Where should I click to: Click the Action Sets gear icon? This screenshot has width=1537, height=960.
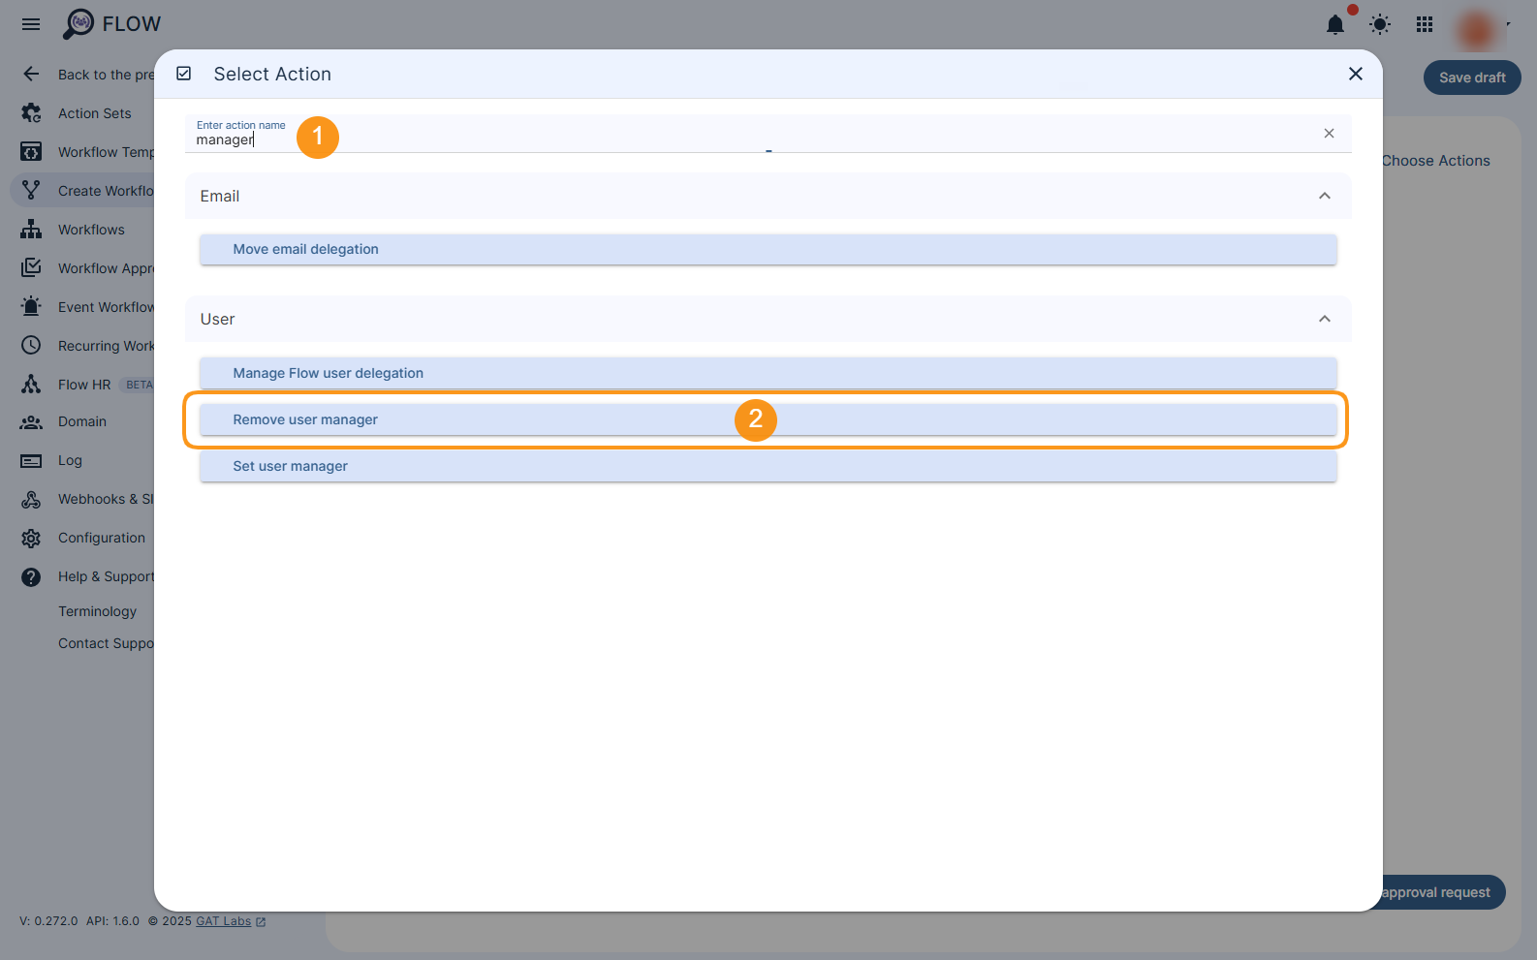(x=31, y=113)
